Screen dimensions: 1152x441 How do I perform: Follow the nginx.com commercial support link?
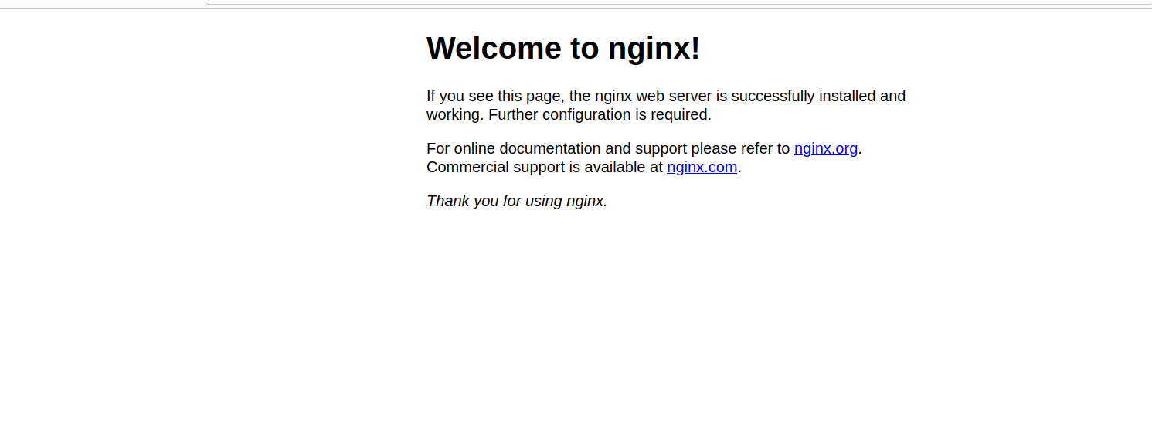point(702,167)
